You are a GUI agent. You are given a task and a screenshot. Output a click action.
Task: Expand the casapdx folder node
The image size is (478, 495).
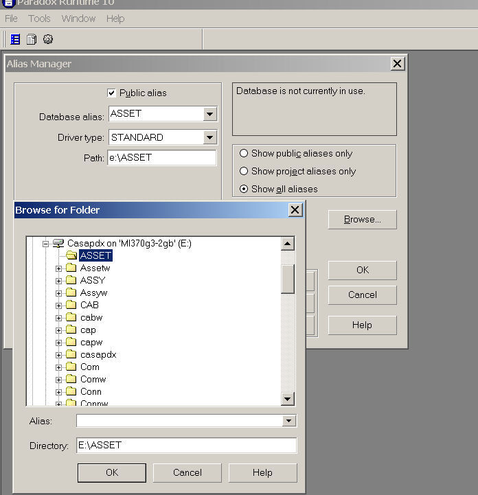point(58,355)
